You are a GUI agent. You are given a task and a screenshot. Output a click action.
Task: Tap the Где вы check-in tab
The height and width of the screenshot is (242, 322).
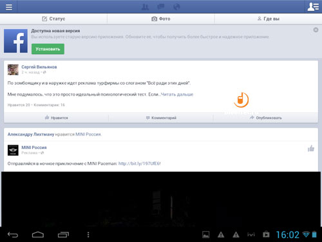coord(269,19)
